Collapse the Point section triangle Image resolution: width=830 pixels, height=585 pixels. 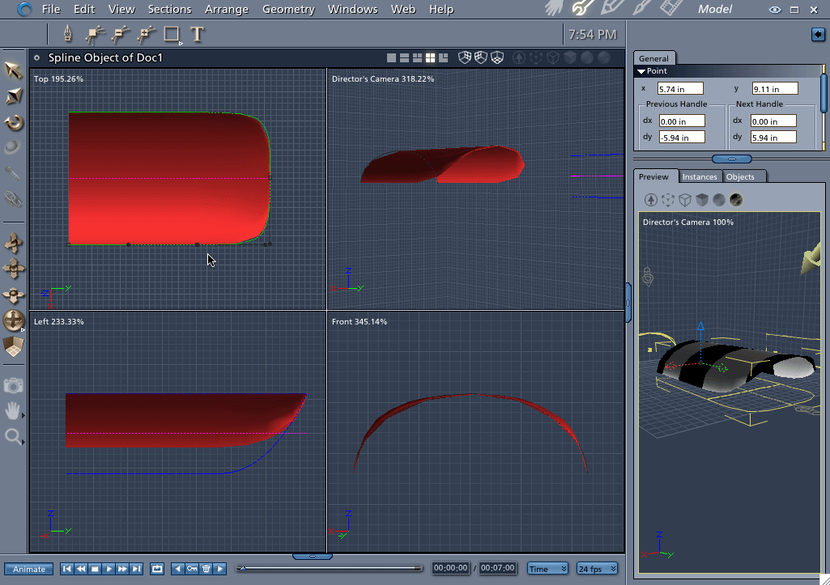pos(641,71)
